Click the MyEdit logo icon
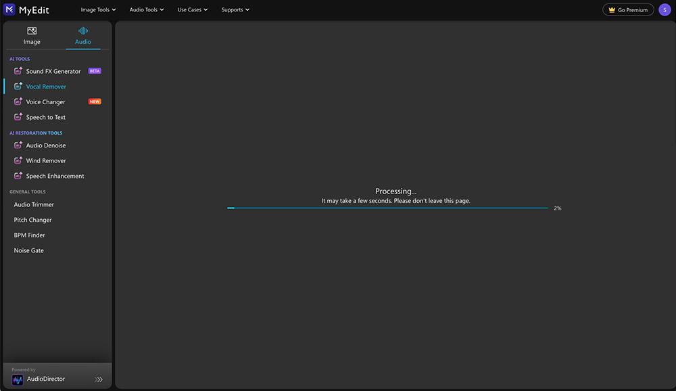The image size is (676, 391). [9, 9]
